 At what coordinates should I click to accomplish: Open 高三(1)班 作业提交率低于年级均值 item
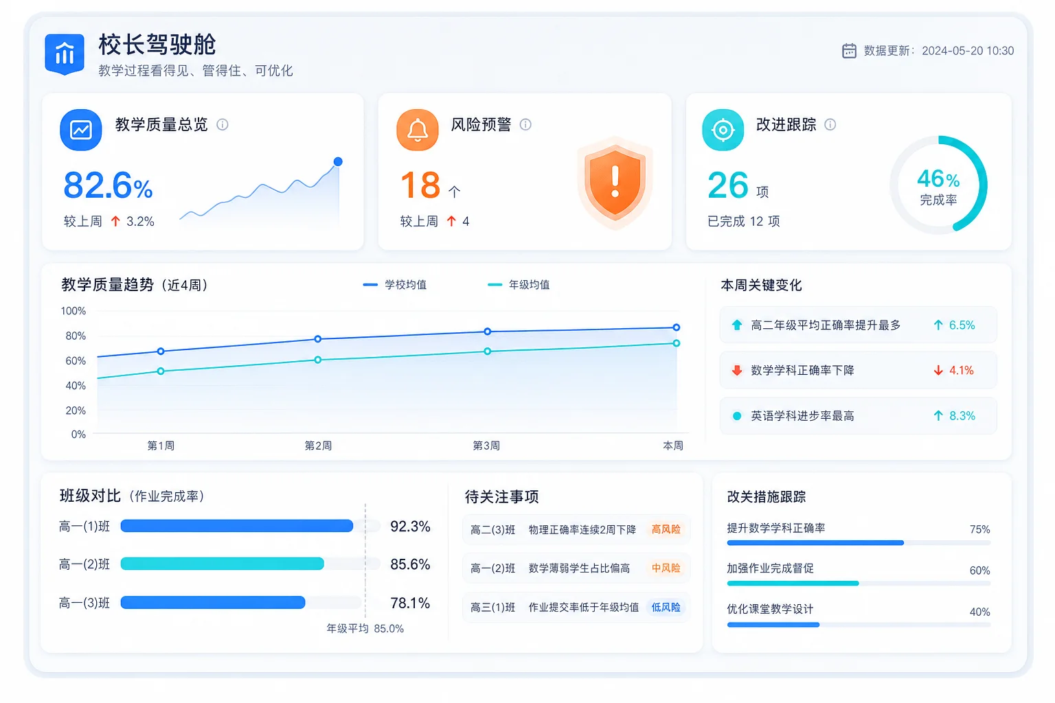click(576, 608)
